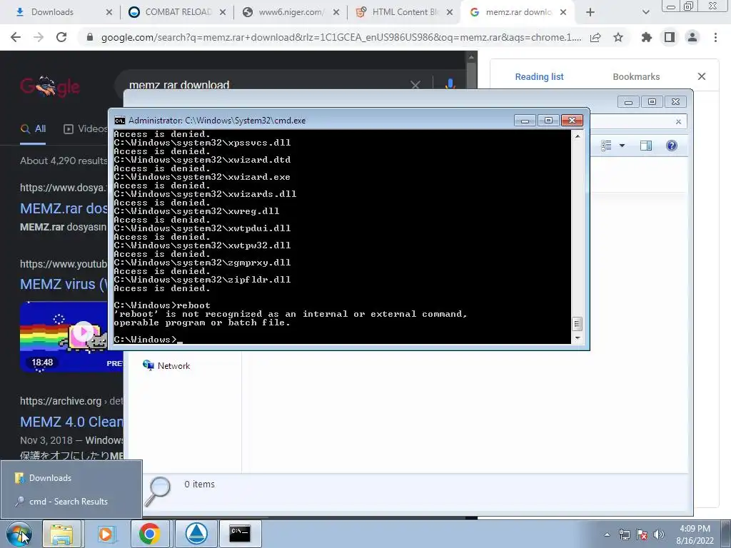Open Explorer help question mark
This screenshot has width=731, height=548.
[x=671, y=146]
